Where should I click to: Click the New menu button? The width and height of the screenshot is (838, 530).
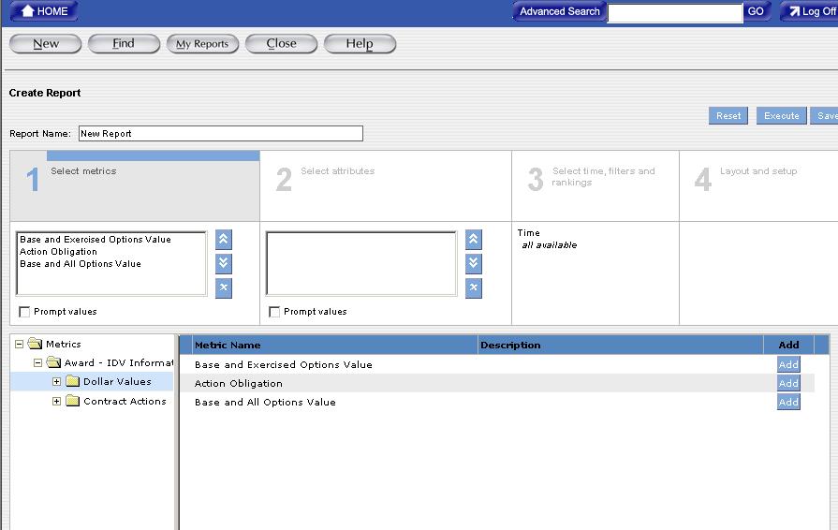click(46, 44)
